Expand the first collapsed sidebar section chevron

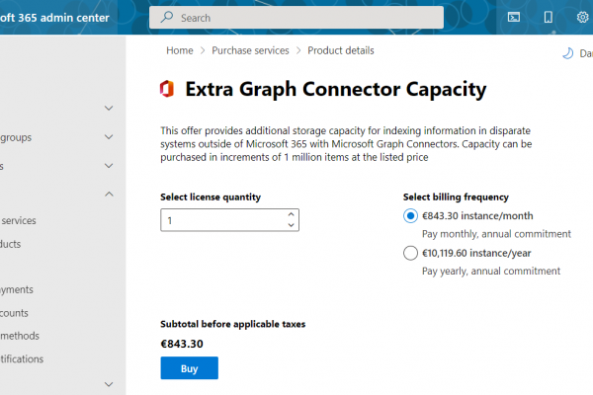click(109, 108)
